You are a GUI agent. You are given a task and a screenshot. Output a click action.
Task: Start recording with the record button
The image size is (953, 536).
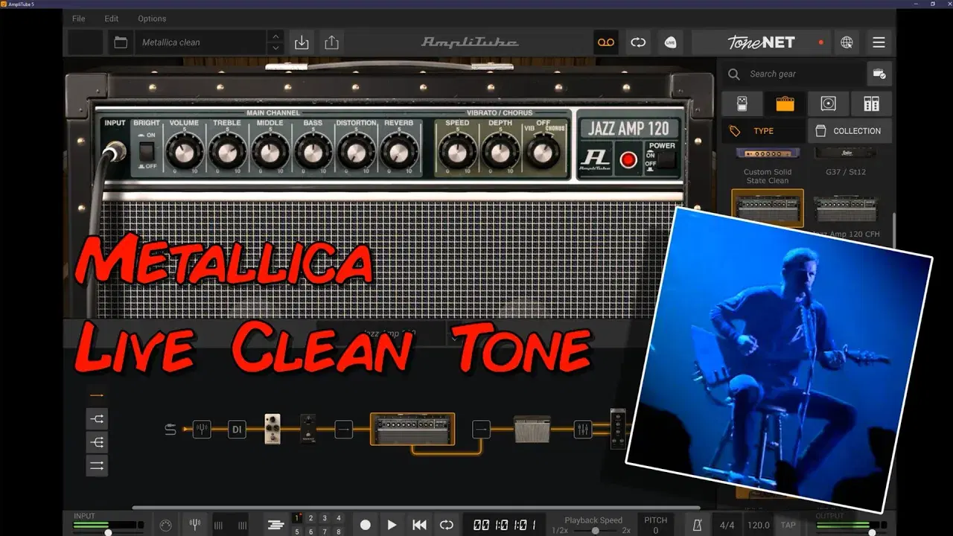coord(366,525)
